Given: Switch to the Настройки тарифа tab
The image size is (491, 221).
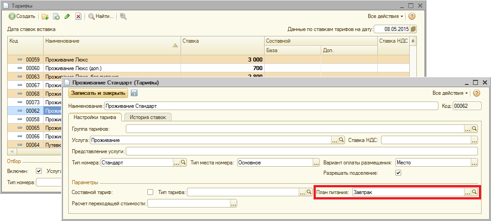Looking at the screenshot, I should tap(95, 117).
